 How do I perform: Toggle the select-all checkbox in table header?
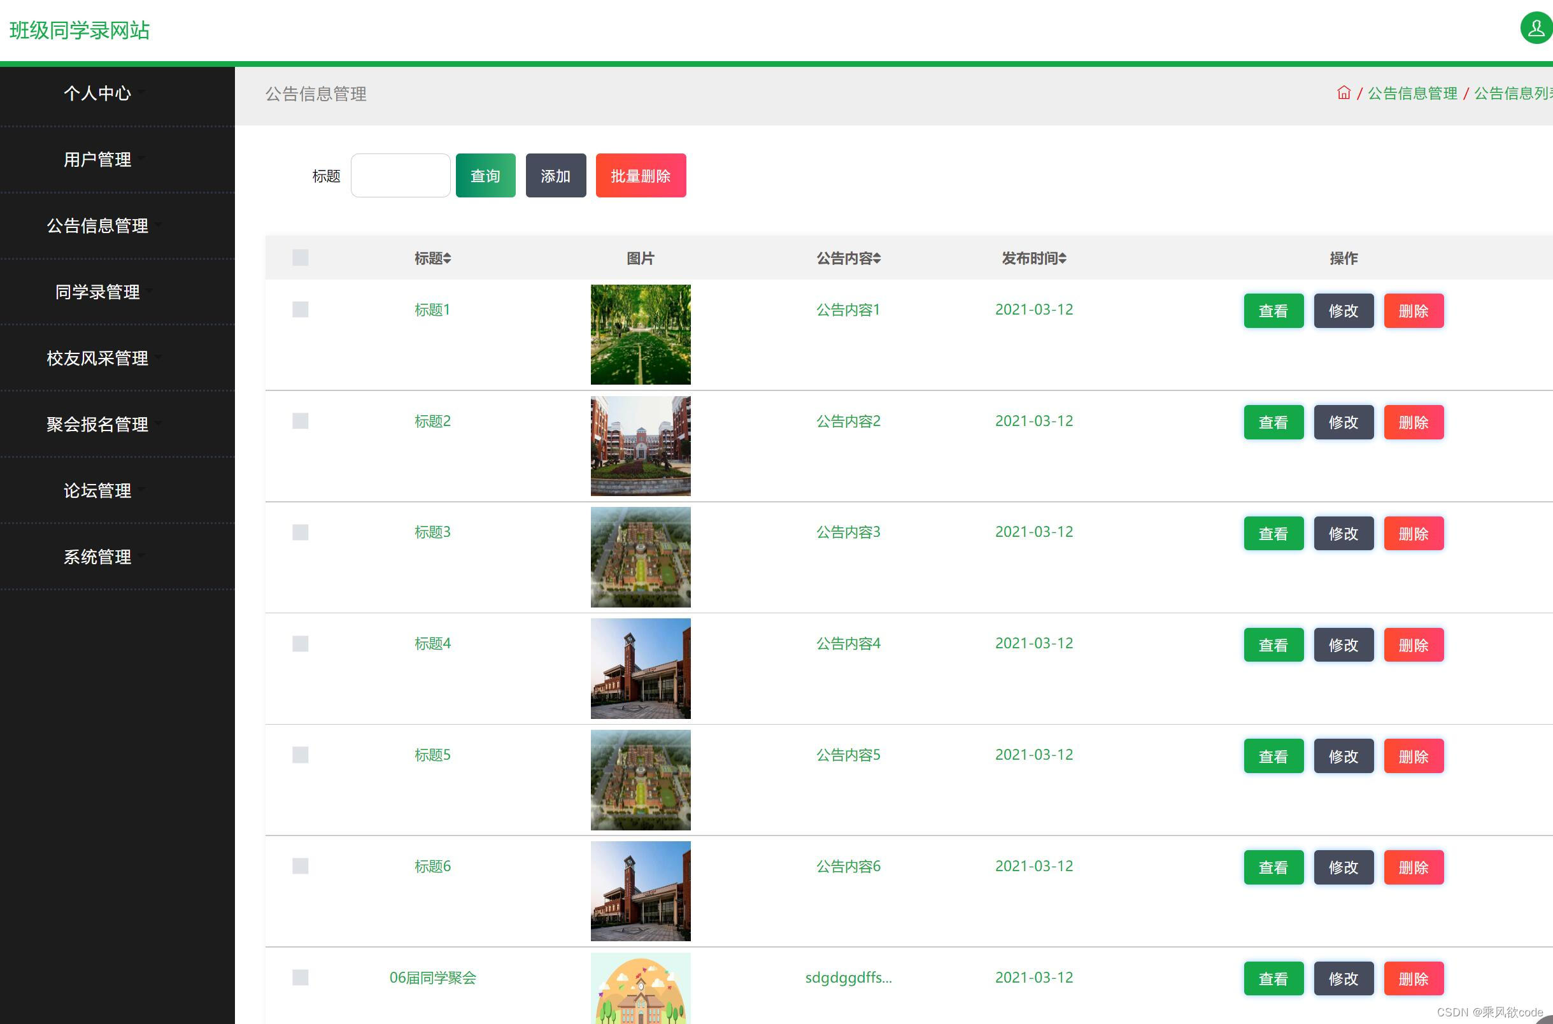(301, 257)
